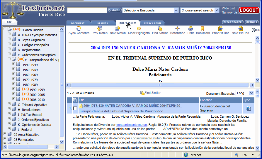Click the Title column header
Screen dimensions: 262x159
139,100
